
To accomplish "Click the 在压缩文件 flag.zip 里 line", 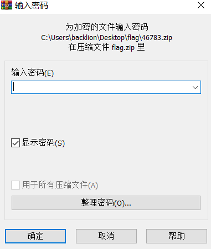I will tap(106, 47).
